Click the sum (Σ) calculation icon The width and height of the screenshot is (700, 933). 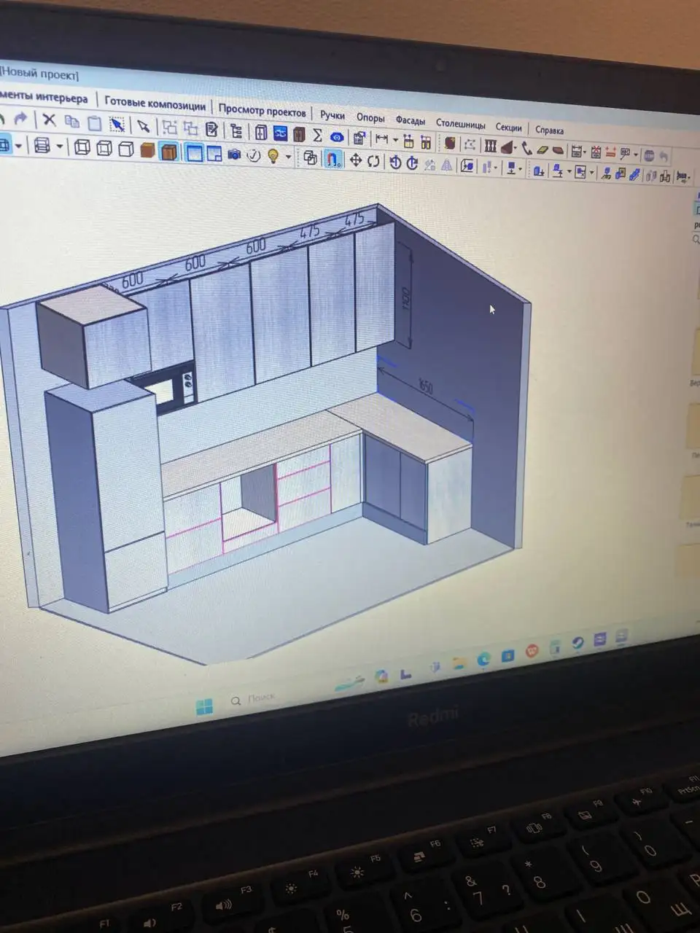pyautogui.click(x=317, y=135)
